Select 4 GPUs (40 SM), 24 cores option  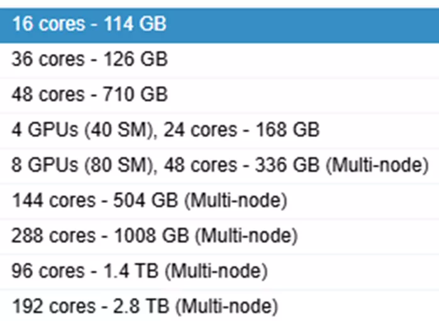pyautogui.click(x=219, y=131)
